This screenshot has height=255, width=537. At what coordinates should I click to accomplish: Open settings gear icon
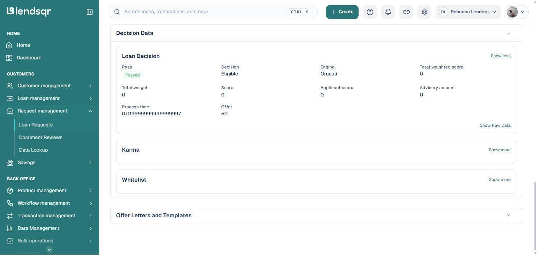424,12
